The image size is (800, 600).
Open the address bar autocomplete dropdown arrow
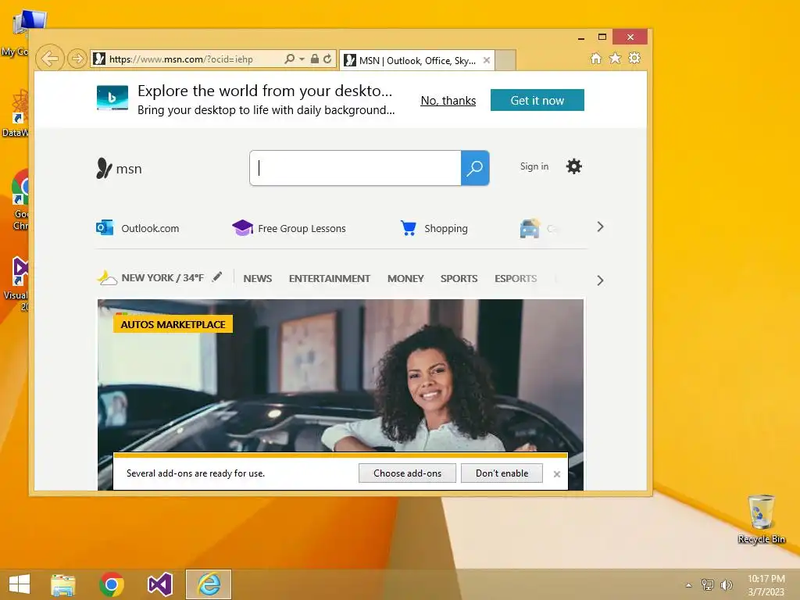click(x=302, y=59)
